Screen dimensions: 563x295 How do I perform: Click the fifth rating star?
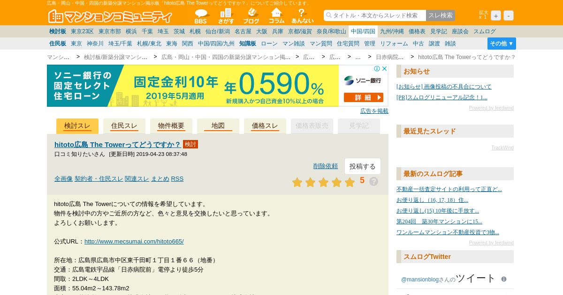[350, 182]
